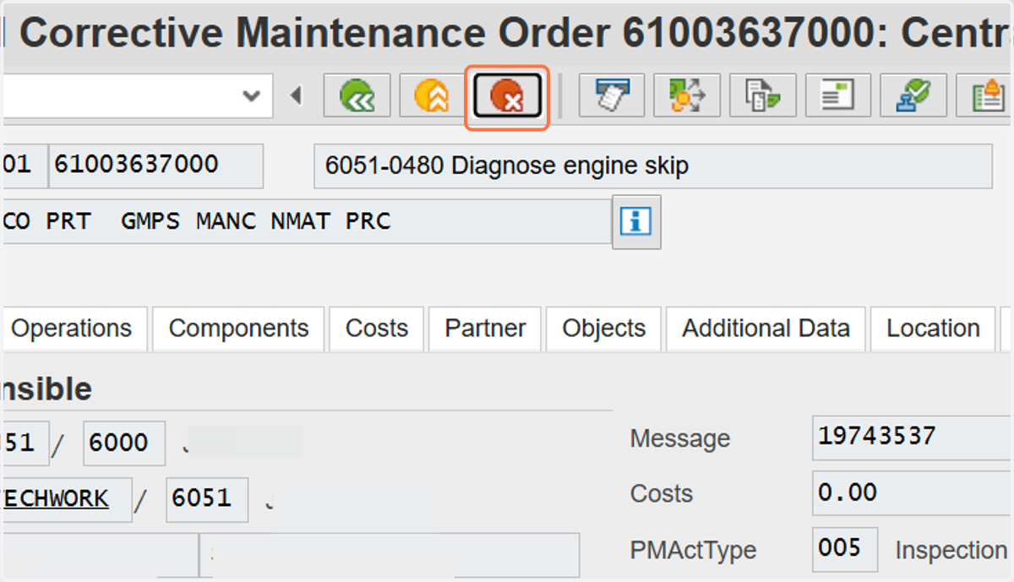
Task: Click the Costs field showing 0.00
Action: point(913,492)
